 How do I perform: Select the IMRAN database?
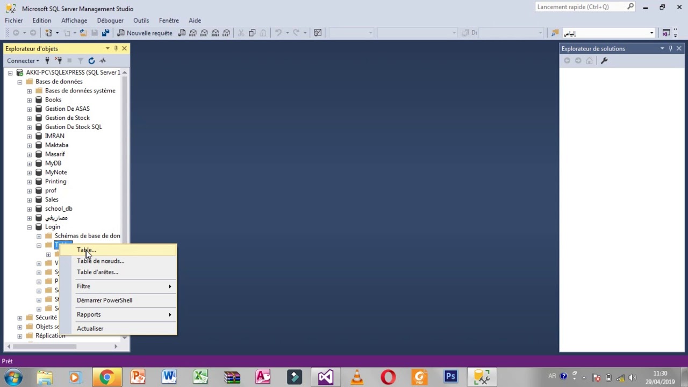(54, 136)
